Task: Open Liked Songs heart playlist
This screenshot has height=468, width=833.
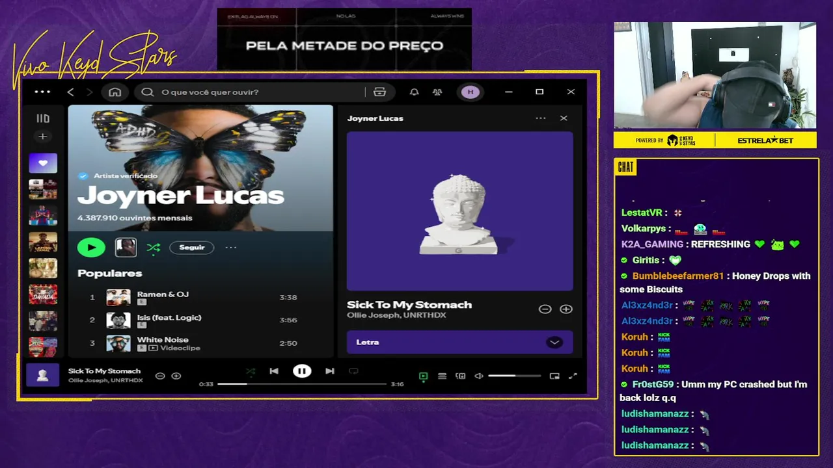Action: [x=43, y=163]
